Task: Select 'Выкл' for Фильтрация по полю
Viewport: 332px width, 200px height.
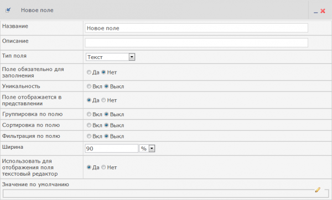Action: [x=106, y=136]
